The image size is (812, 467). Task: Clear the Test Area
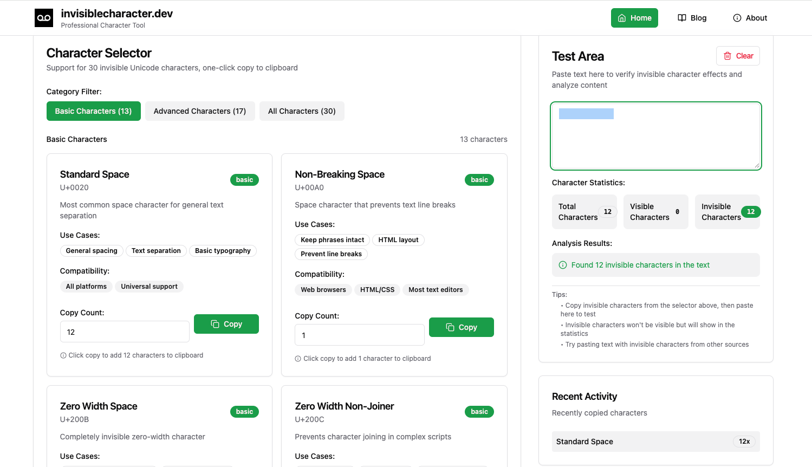click(738, 56)
